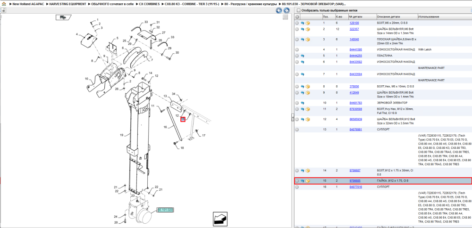Open part number link on position 14 row

pyautogui.click(x=355, y=171)
